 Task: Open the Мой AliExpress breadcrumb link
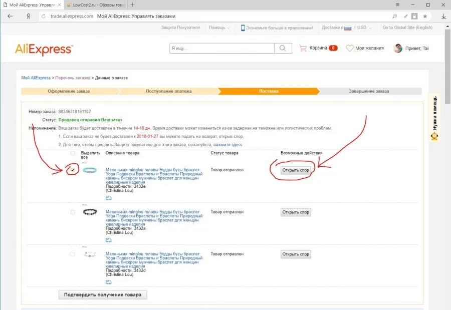(x=36, y=78)
